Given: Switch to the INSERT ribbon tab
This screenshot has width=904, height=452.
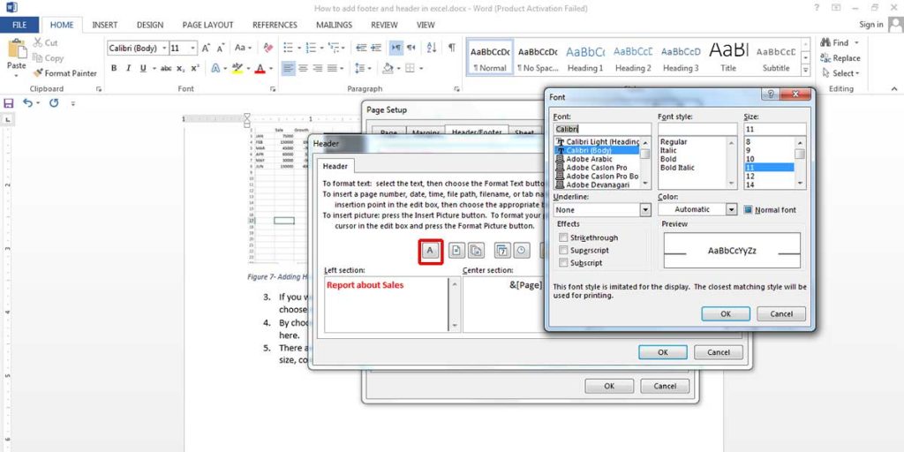Looking at the screenshot, I should click(x=104, y=25).
